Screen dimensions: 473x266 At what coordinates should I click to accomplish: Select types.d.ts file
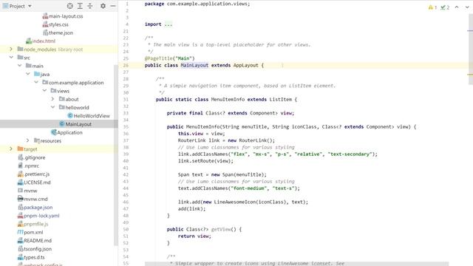[34, 257]
